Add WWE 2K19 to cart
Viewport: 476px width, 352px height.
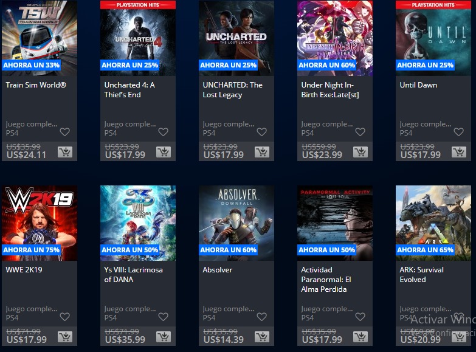tap(65, 337)
